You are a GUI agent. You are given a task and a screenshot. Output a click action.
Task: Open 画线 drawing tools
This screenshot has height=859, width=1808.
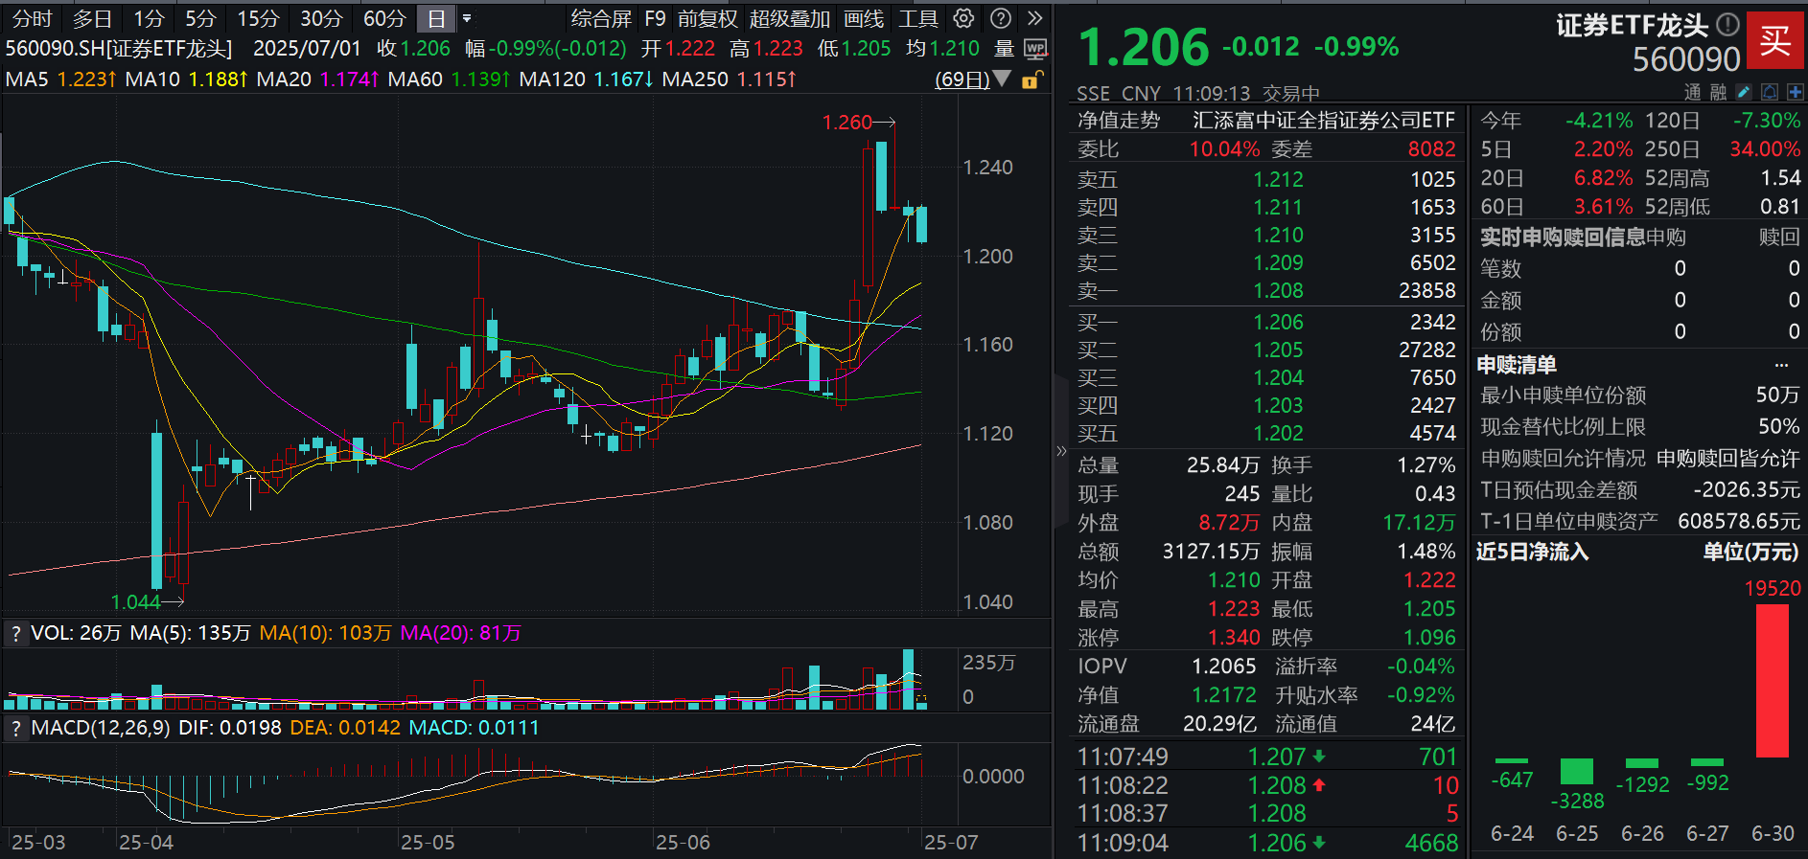(x=864, y=18)
